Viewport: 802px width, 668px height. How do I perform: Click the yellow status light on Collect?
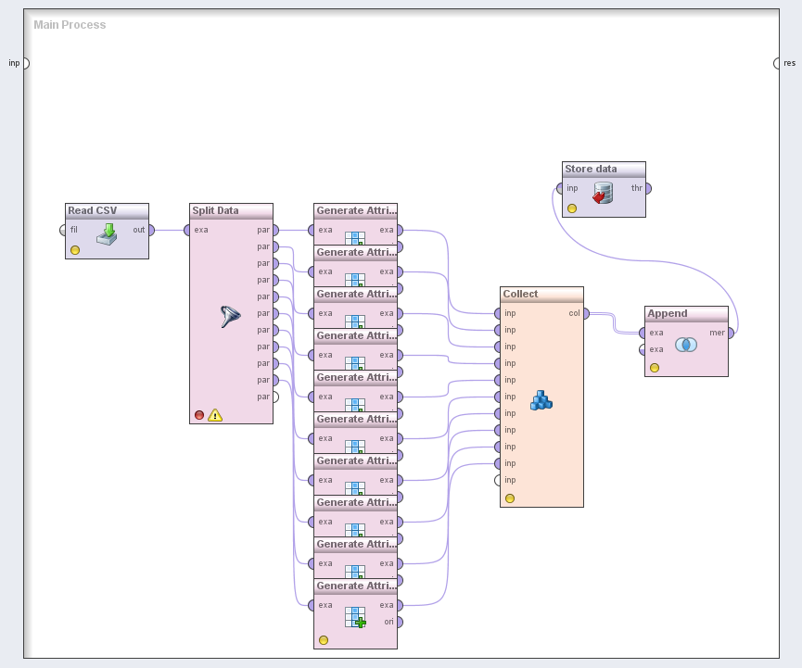click(509, 498)
